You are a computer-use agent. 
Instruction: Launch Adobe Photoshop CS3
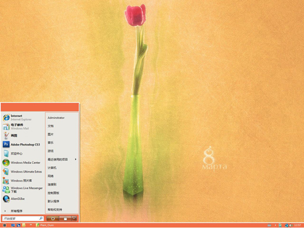tap(22, 144)
